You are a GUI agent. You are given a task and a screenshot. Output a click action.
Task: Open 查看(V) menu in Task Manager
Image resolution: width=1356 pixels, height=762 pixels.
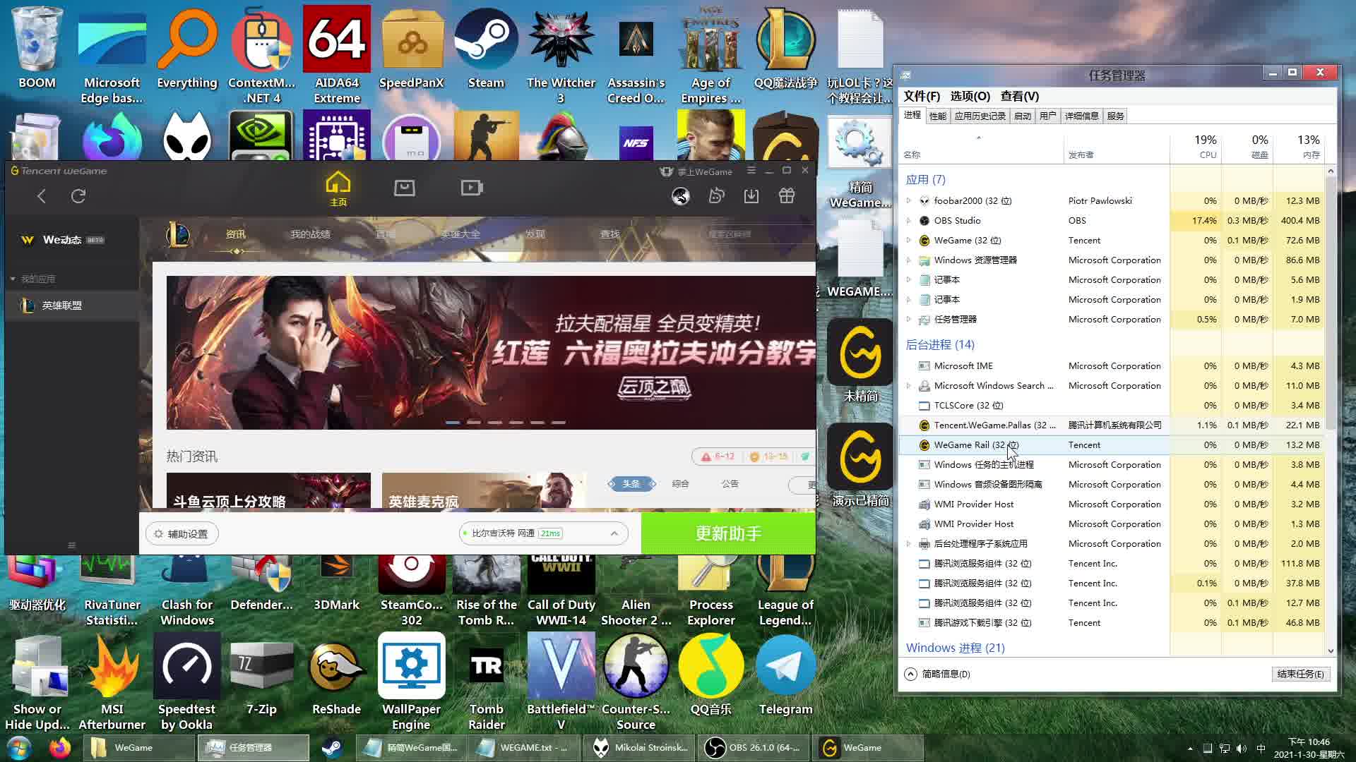(x=1019, y=96)
